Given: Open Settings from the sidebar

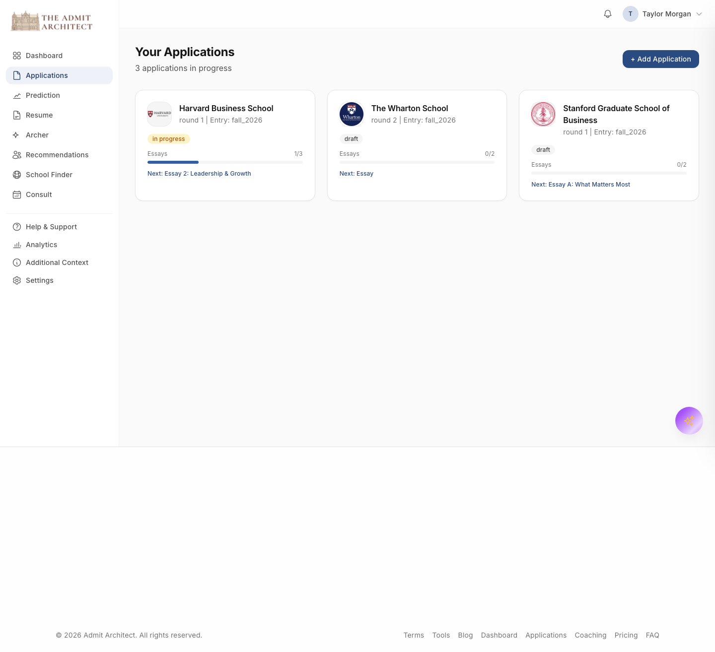Looking at the screenshot, I should click(39, 280).
